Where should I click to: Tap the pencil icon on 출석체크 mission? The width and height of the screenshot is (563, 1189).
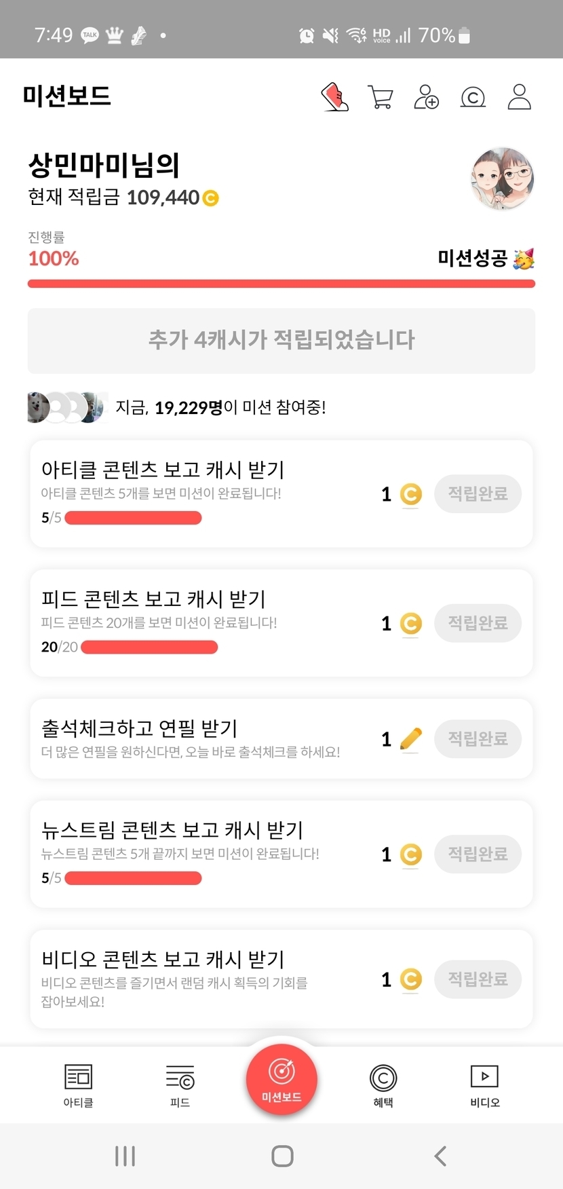(411, 738)
